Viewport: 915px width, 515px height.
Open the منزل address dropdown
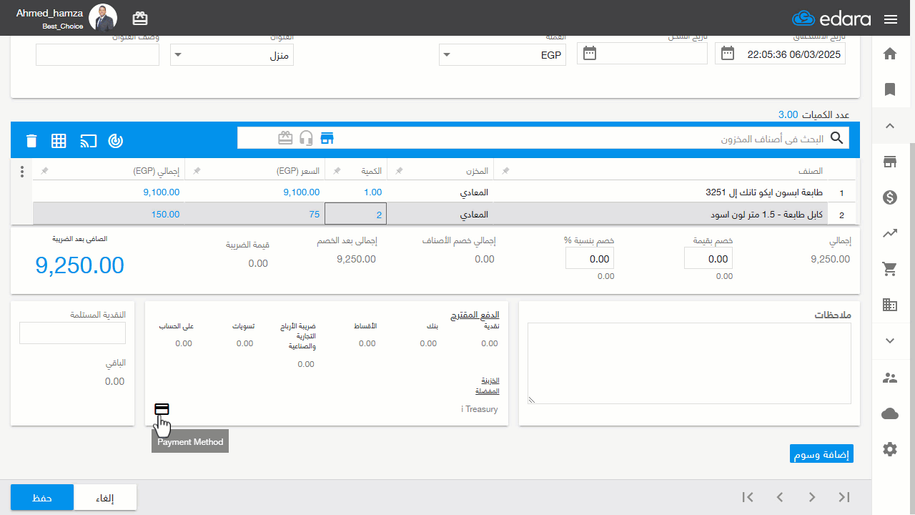[x=232, y=54]
